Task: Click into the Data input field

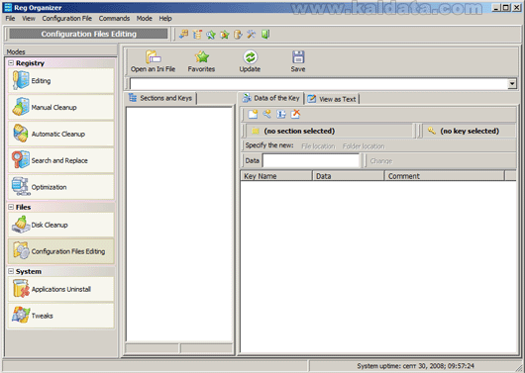Action: point(311,160)
